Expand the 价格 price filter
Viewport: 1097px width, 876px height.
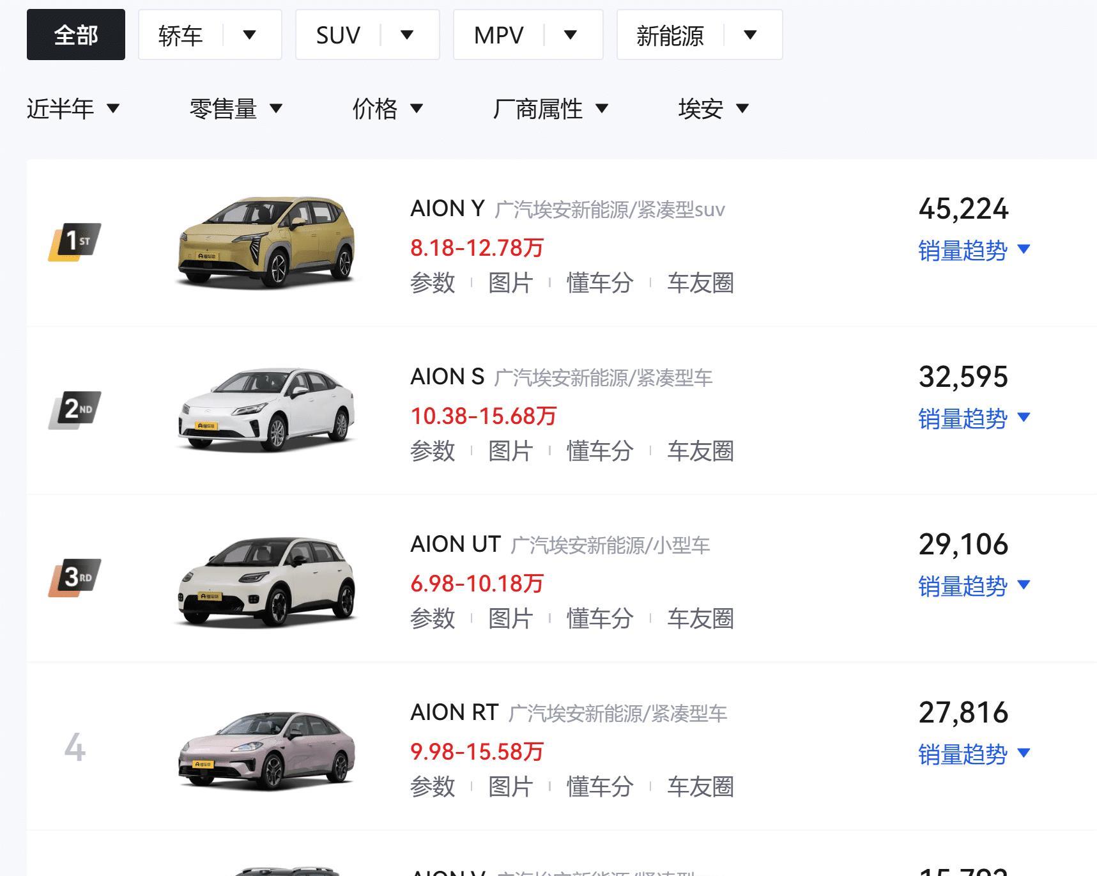click(x=387, y=109)
